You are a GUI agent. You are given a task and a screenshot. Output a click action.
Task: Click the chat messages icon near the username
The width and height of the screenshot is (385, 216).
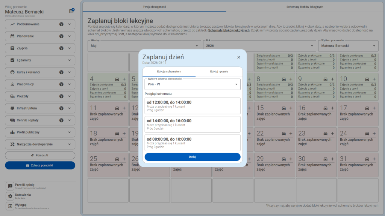pyautogui.click(x=71, y=11)
